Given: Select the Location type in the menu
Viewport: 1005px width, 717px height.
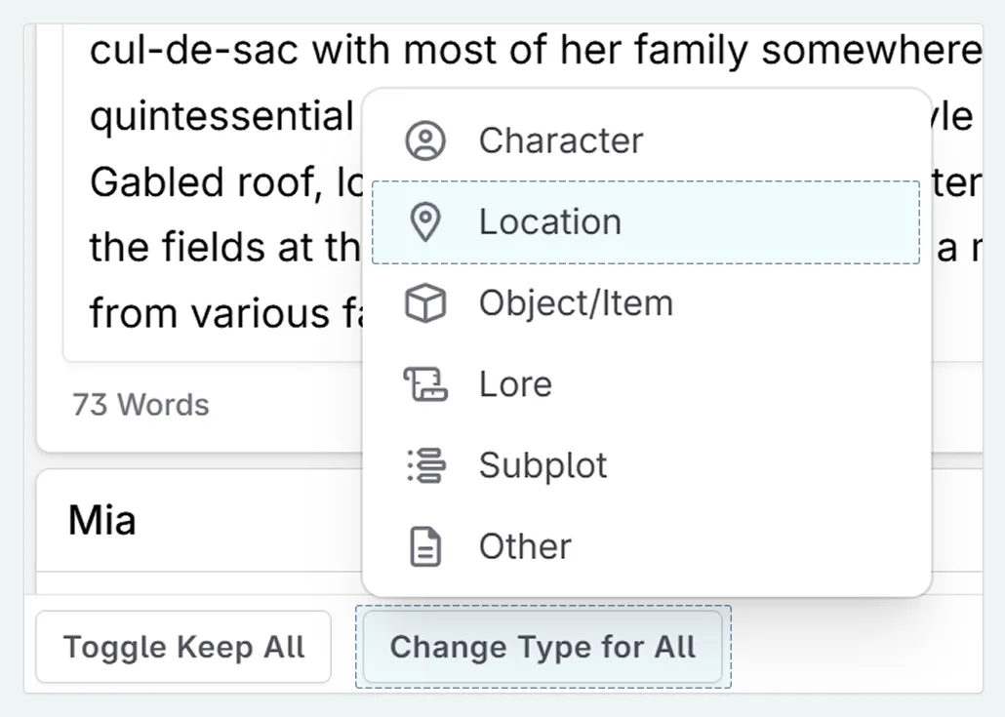Looking at the screenshot, I should coord(549,221).
